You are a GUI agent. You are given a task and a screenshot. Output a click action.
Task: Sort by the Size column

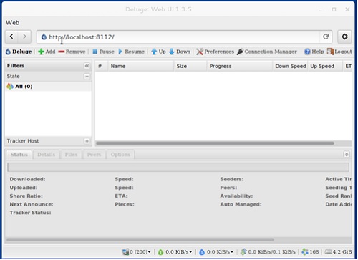[190, 66]
